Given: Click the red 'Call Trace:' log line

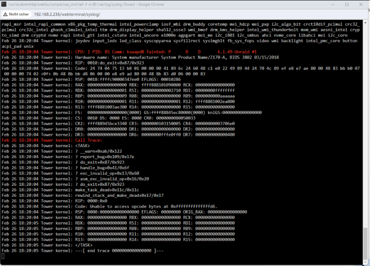Looking at the screenshot, I should (x=52, y=140).
